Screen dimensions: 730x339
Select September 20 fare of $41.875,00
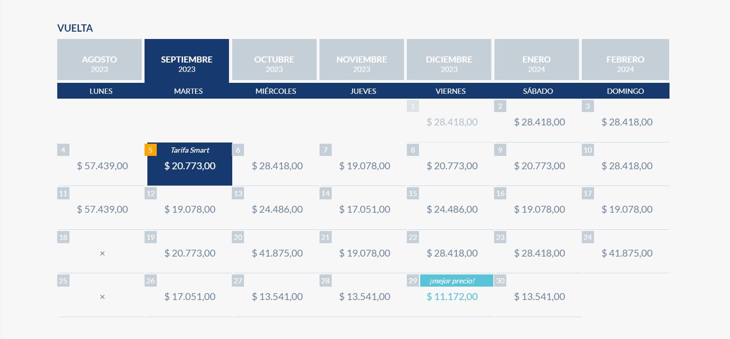tap(277, 253)
